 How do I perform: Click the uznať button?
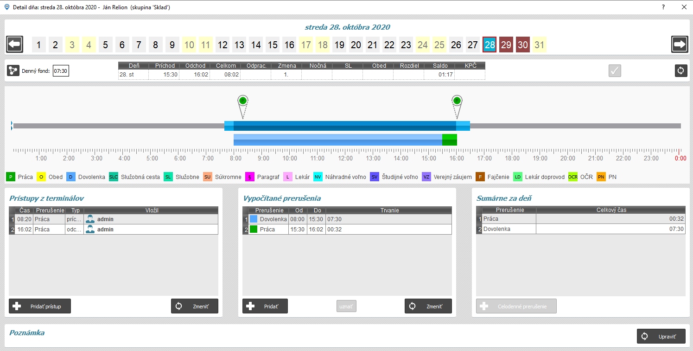346,306
